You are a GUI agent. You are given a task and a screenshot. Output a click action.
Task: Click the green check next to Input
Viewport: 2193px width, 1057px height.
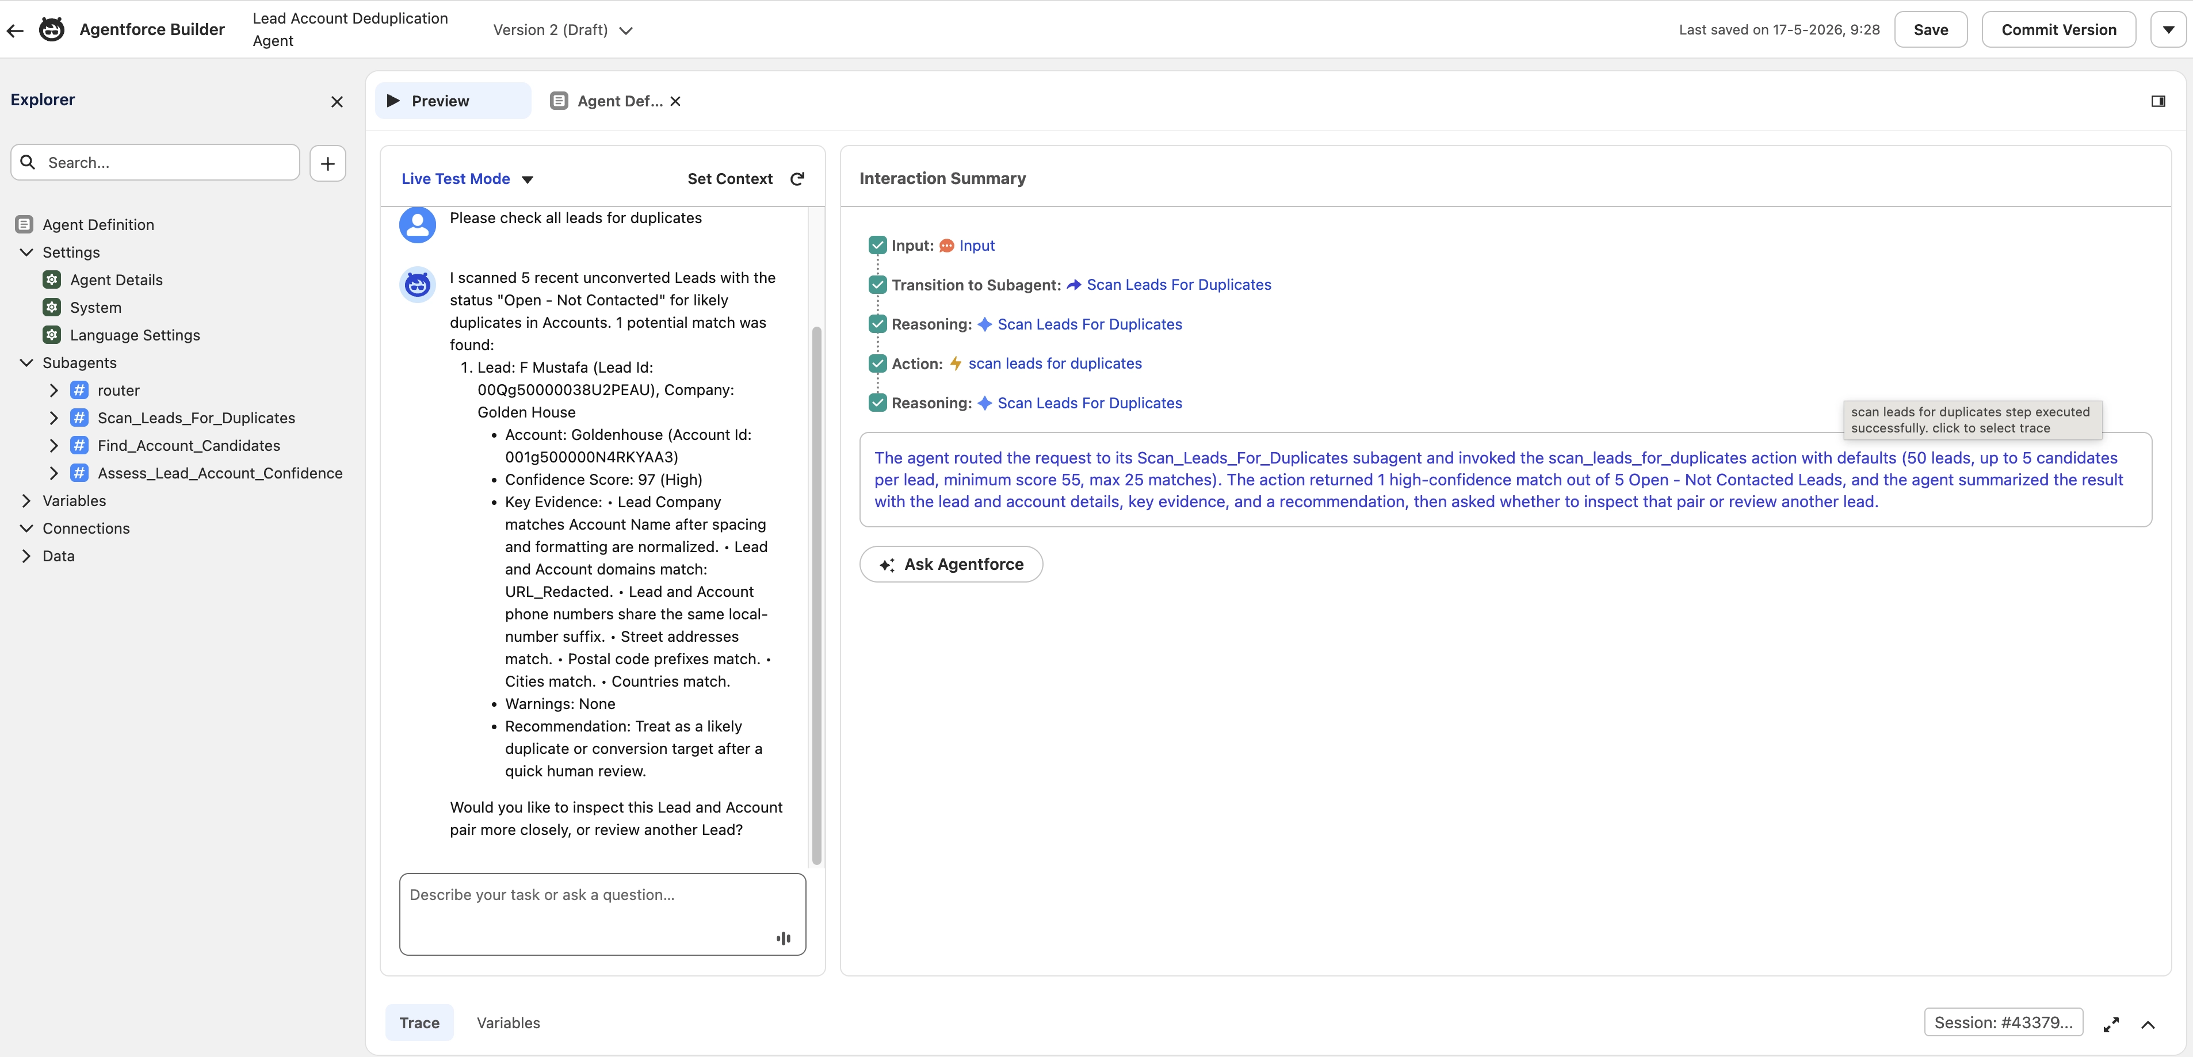(x=878, y=246)
